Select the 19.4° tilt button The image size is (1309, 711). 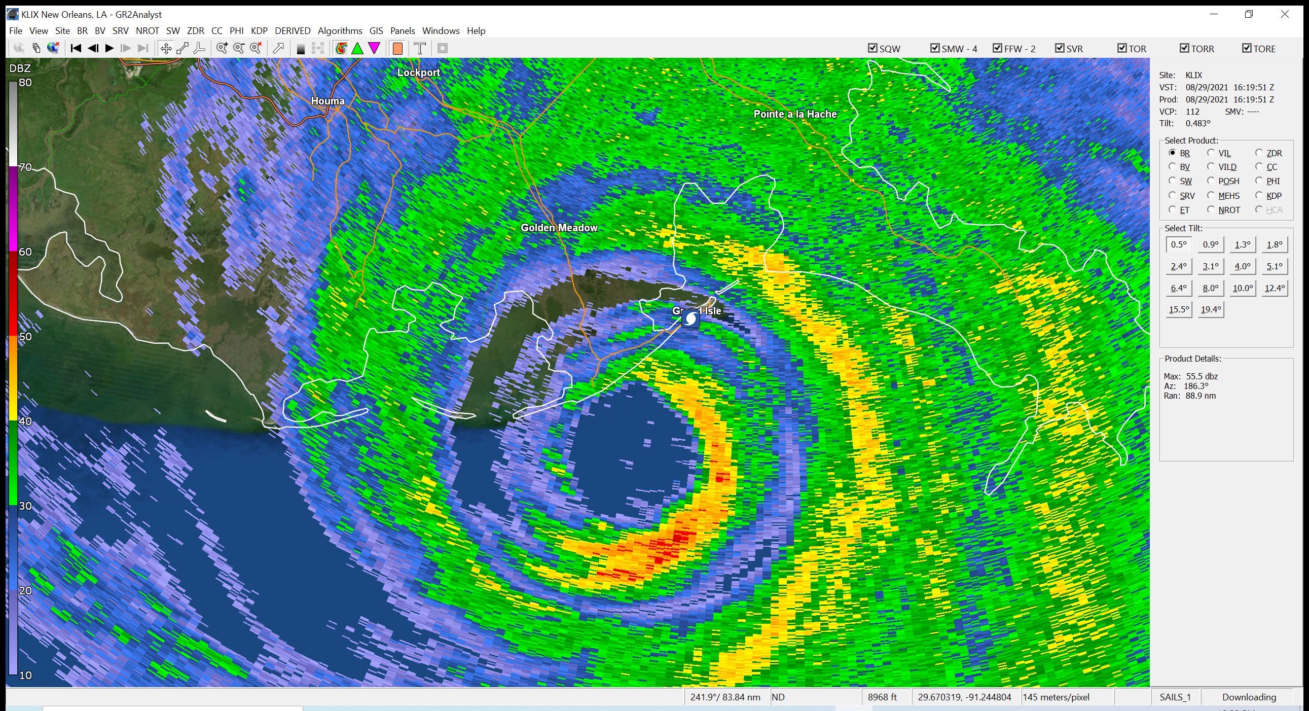click(x=1211, y=309)
